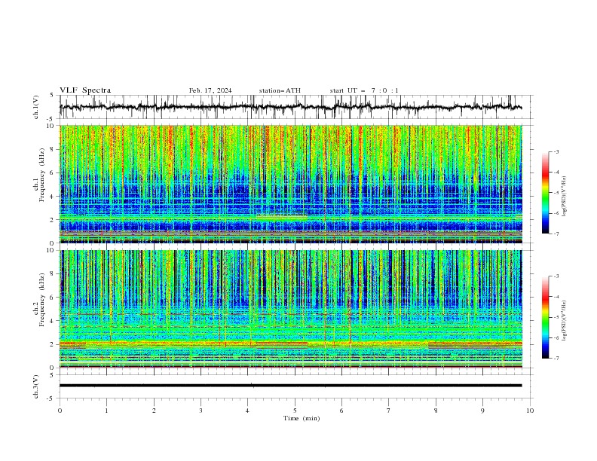597x461 pixels.
Task: Click inside the ch.2 spectrogram panel
Action: click(x=291, y=309)
